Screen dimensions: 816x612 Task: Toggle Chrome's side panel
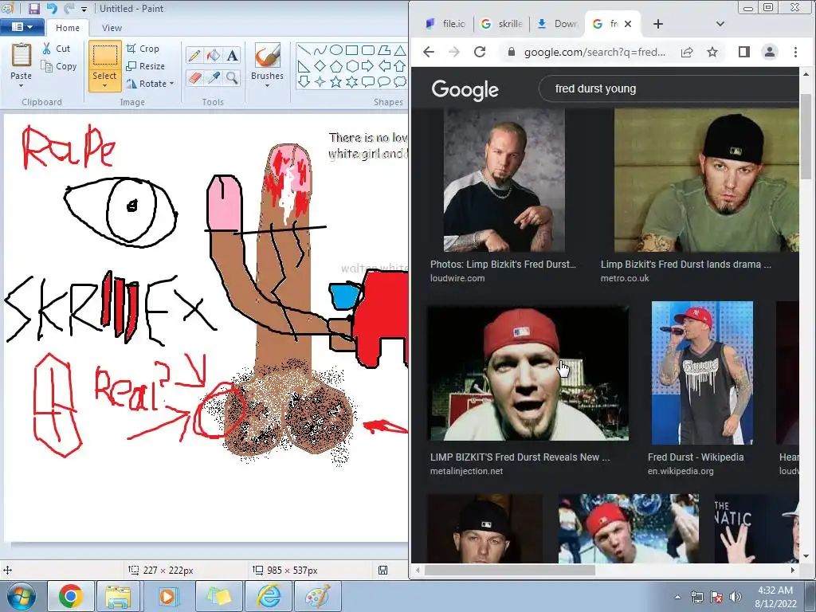point(744,52)
